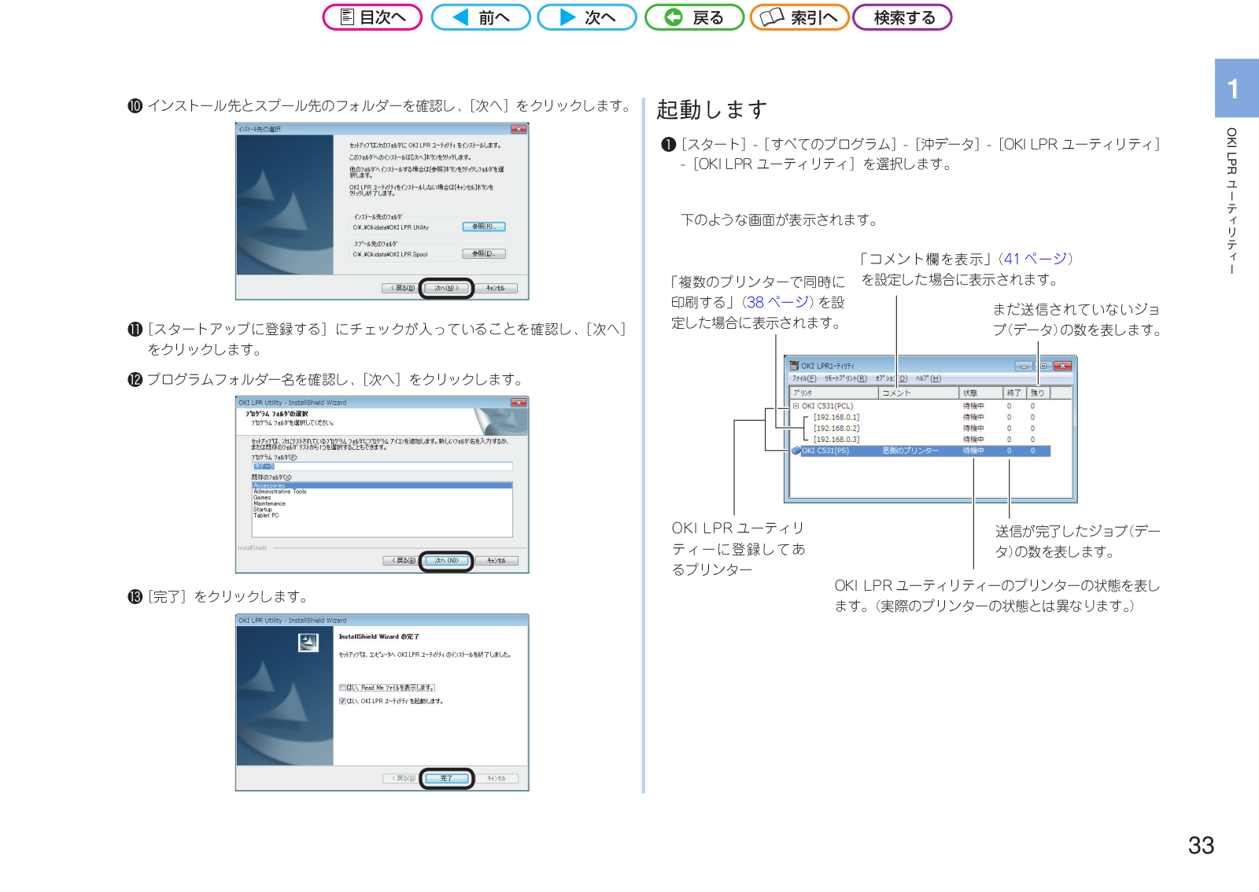Go to the previous page with 前へ
This screenshot has width=1259, height=892.
pos(481,17)
